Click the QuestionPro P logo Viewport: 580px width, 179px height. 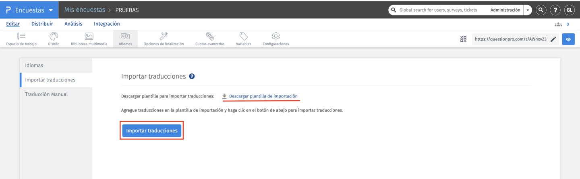[x=8, y=10]
